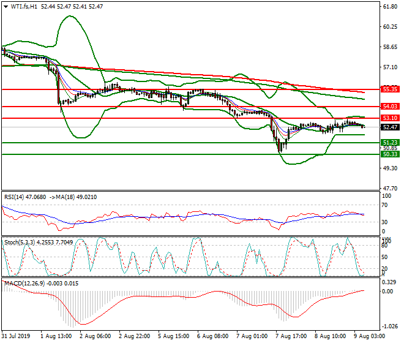Click the 7 Aug 17:00 time label

pyautogui.click(x=290, y=336)
